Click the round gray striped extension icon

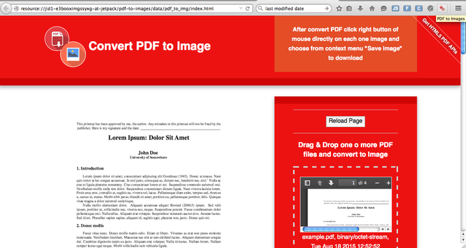(x=430, y=9)
